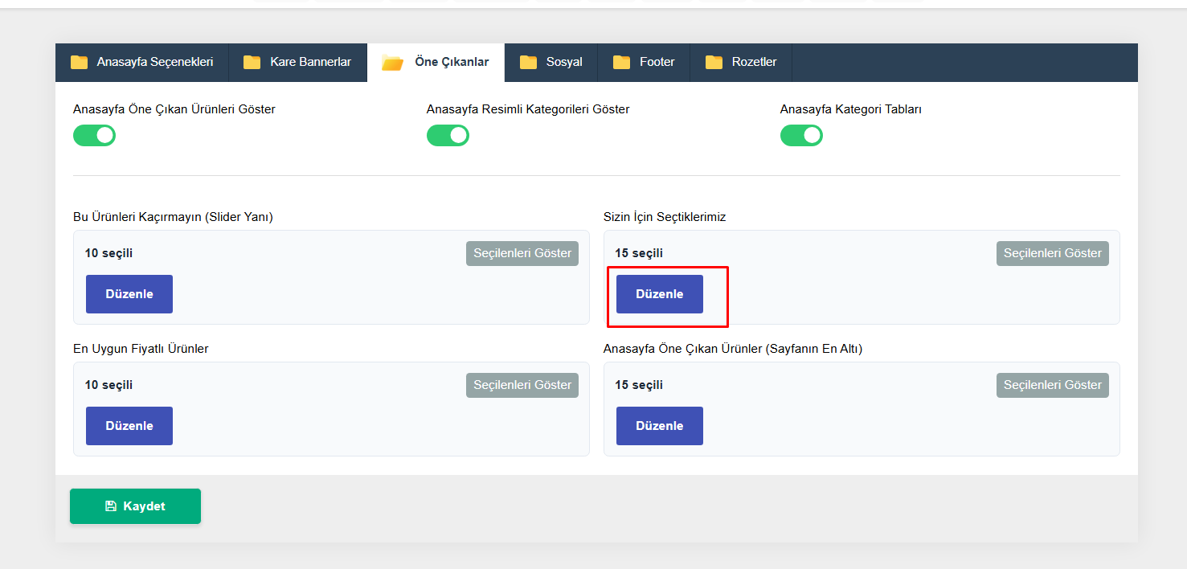Click the open folder icon of Öne Çıkanlar

[392, 63]
